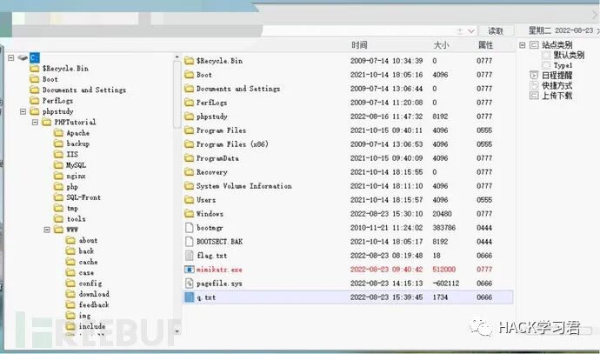Click the Windows folder icon in list
Image resolution: width=600 pixels, height=354 pixels.
pos(189,214)
